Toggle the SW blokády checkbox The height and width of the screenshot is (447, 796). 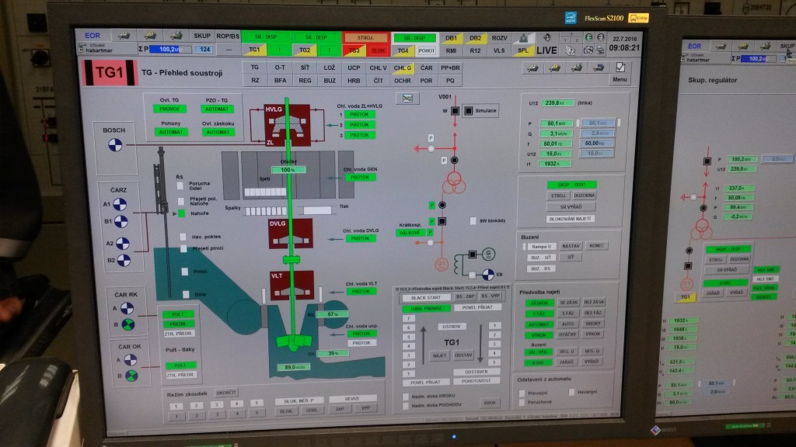click(472, 220)
